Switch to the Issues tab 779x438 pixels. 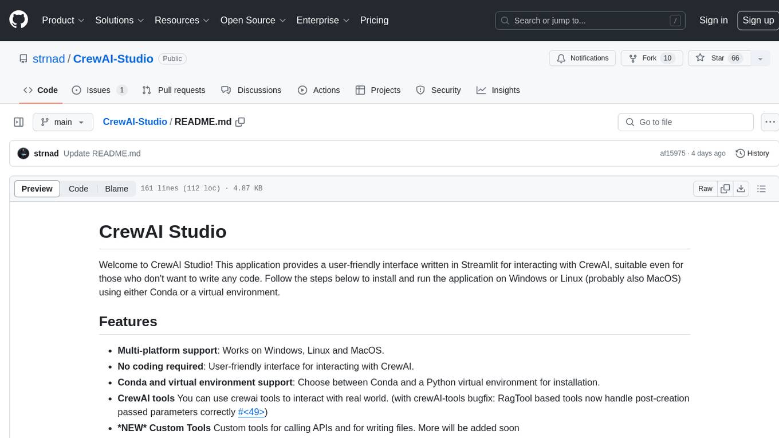click(x=99, y=90)
